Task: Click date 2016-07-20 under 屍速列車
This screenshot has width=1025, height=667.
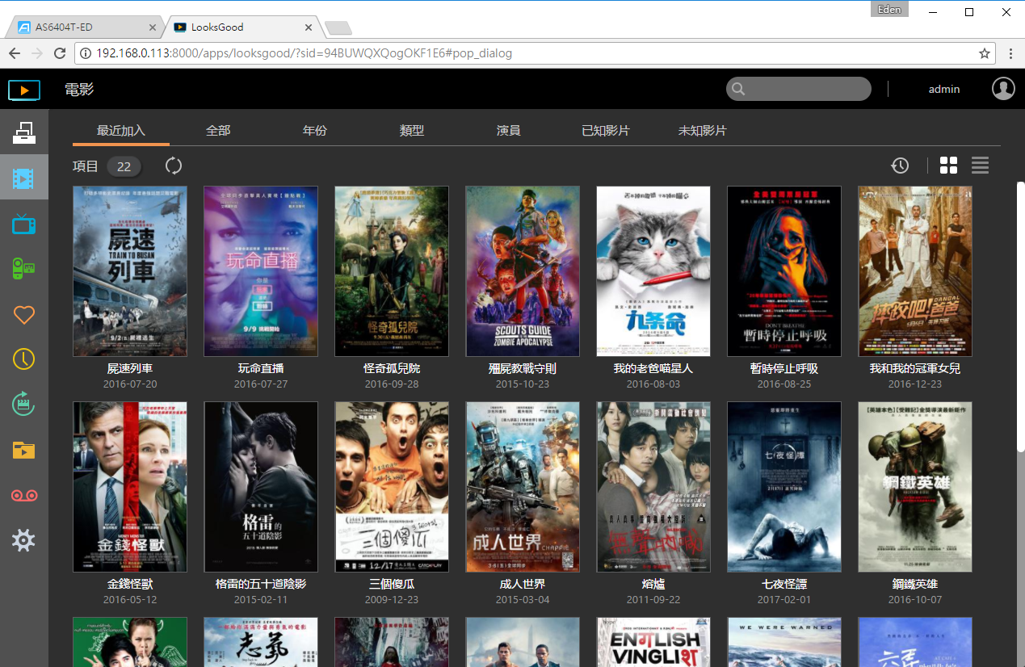Action: coord(130,384)
